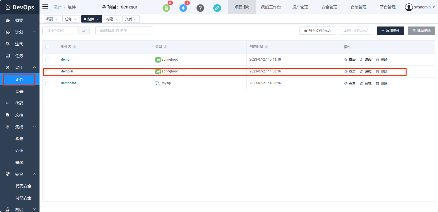
Task: Close the 概要 tab
Action: 56,19
